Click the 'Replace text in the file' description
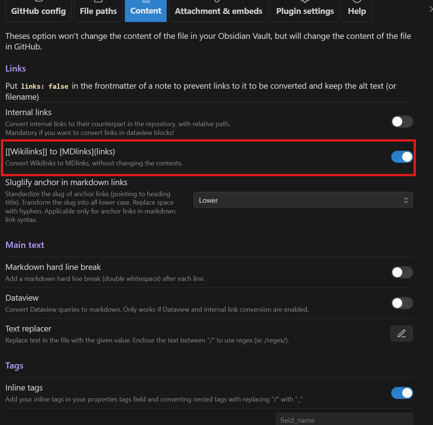433x425 pixels. [x=147, y=340]
